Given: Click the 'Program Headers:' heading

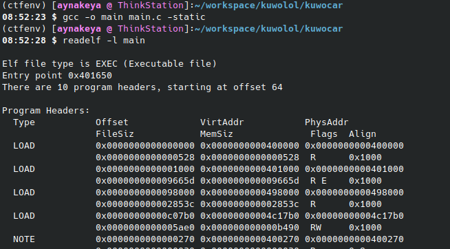Looking at the screenshot, I should coord(46,111).
